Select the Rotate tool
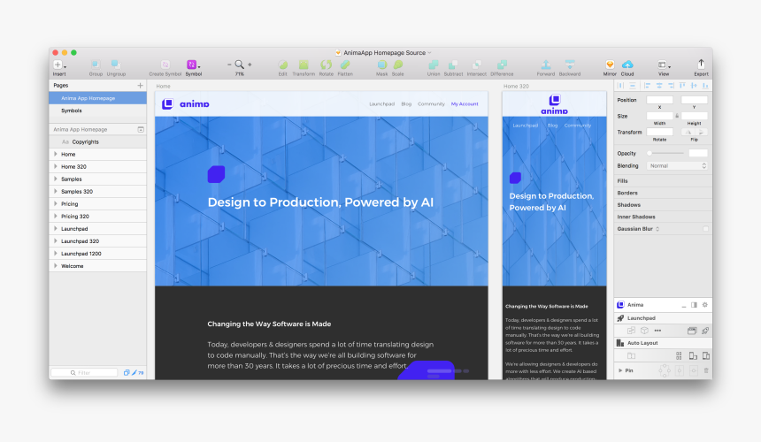Viewport: 761px width, 442px height. click(x=326, y=65)
